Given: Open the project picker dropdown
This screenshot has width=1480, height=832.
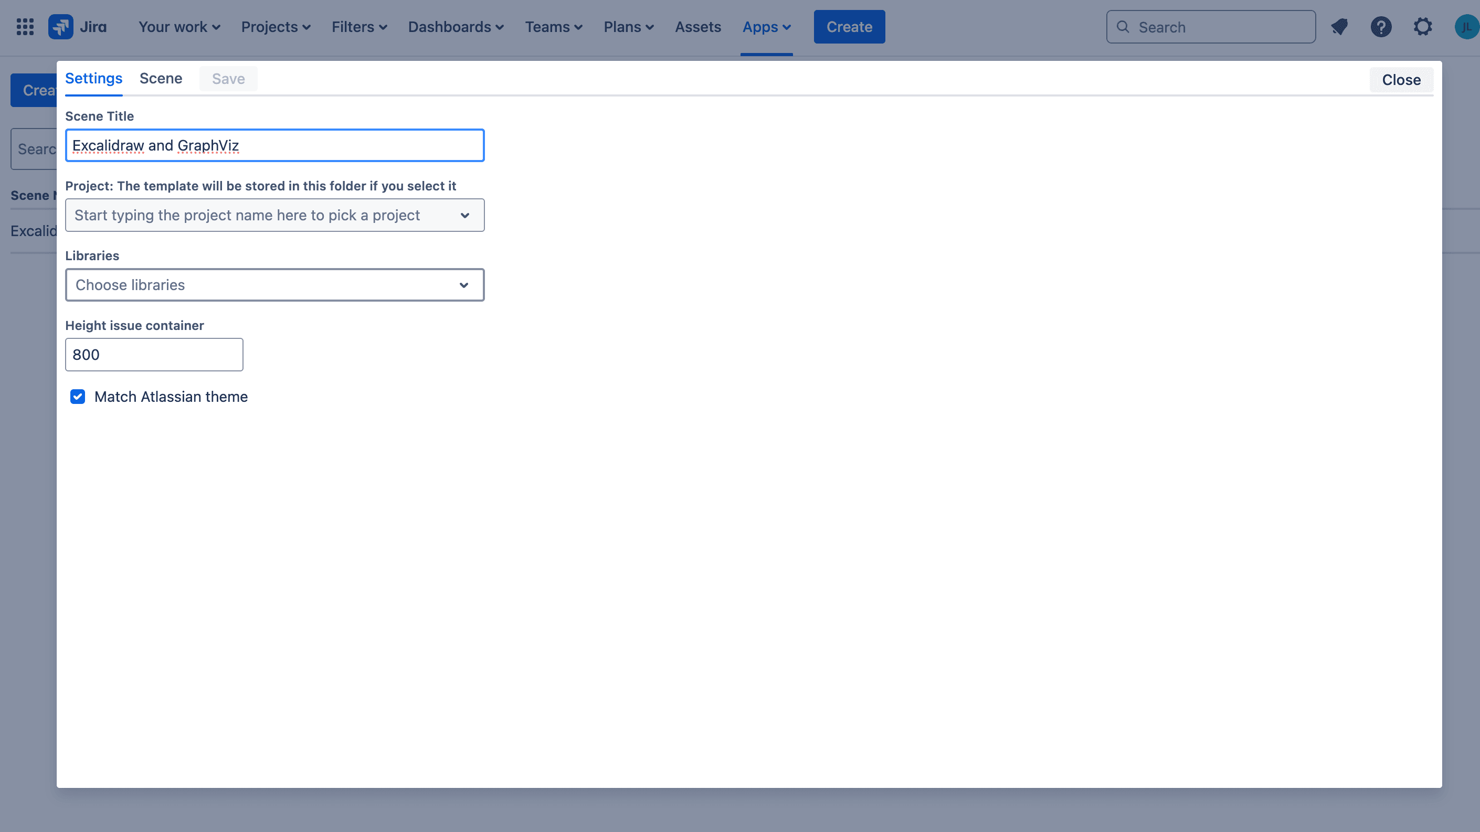Looking at the screenshot, I should (x=274, y=215).
